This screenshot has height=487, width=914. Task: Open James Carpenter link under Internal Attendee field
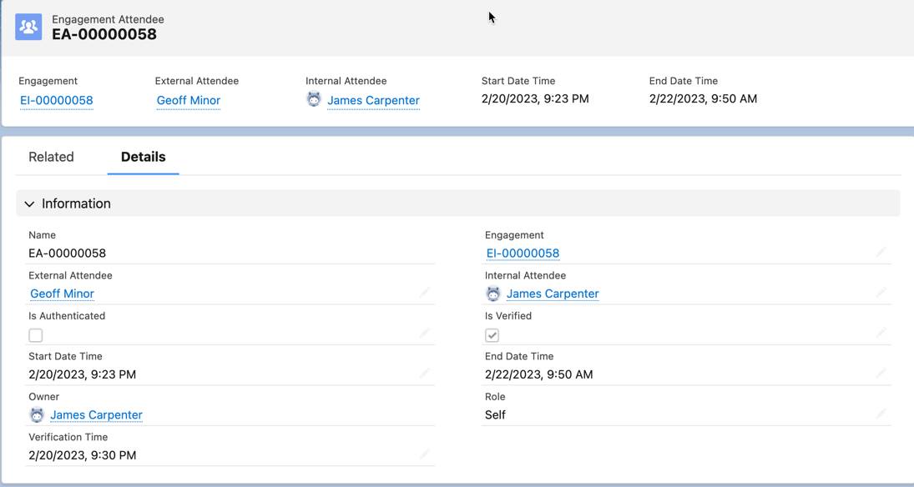pyautogui.click(x=553, y=294)
